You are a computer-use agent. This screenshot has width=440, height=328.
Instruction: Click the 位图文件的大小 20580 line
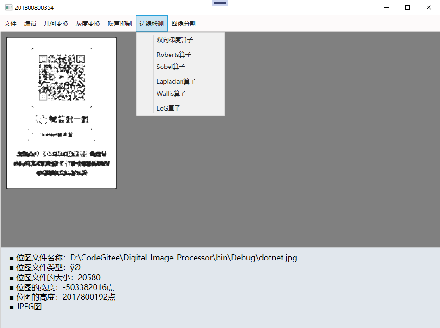(x=55, y=277)
